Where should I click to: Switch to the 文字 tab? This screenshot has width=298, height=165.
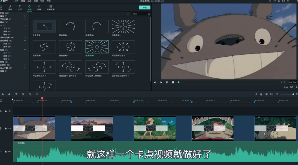click(20, 8)
